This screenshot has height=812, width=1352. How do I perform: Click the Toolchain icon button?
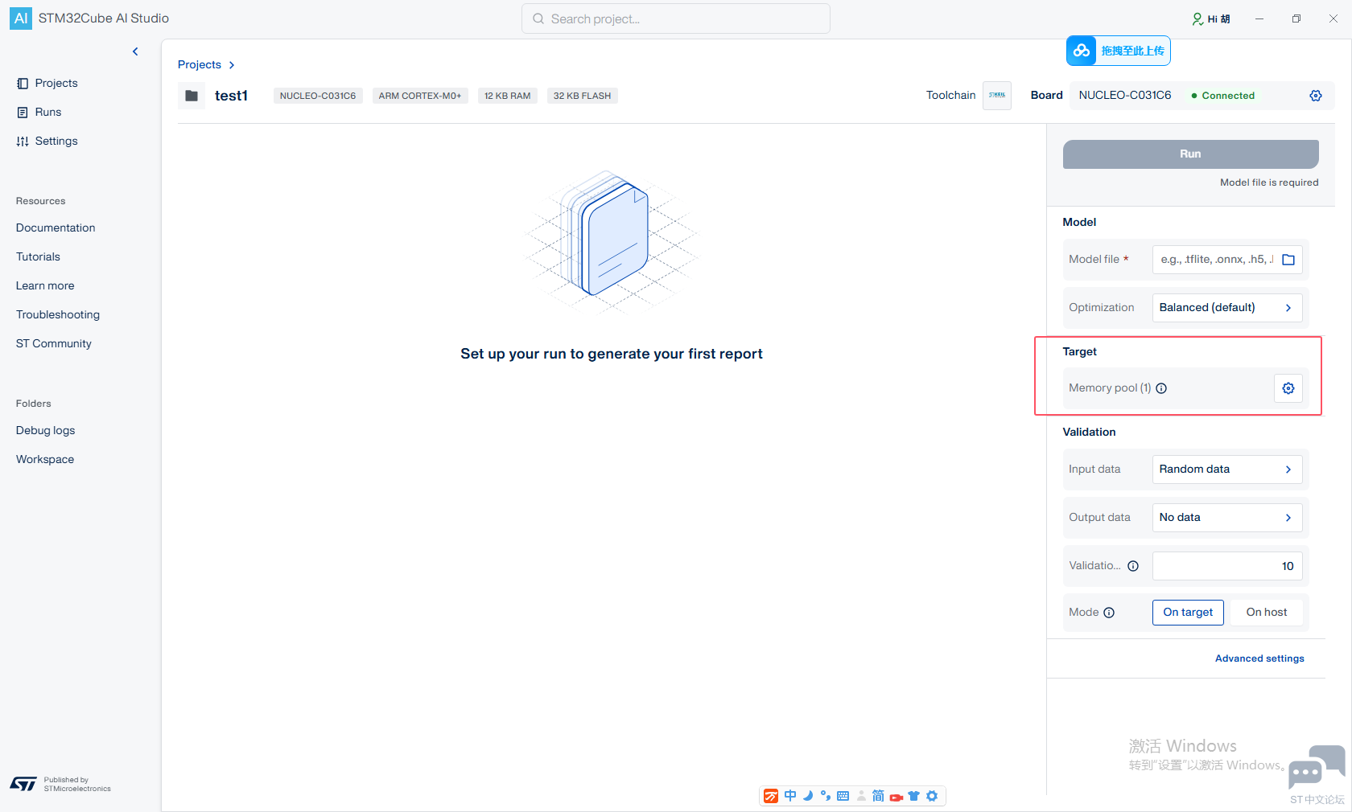pos(997,95)
